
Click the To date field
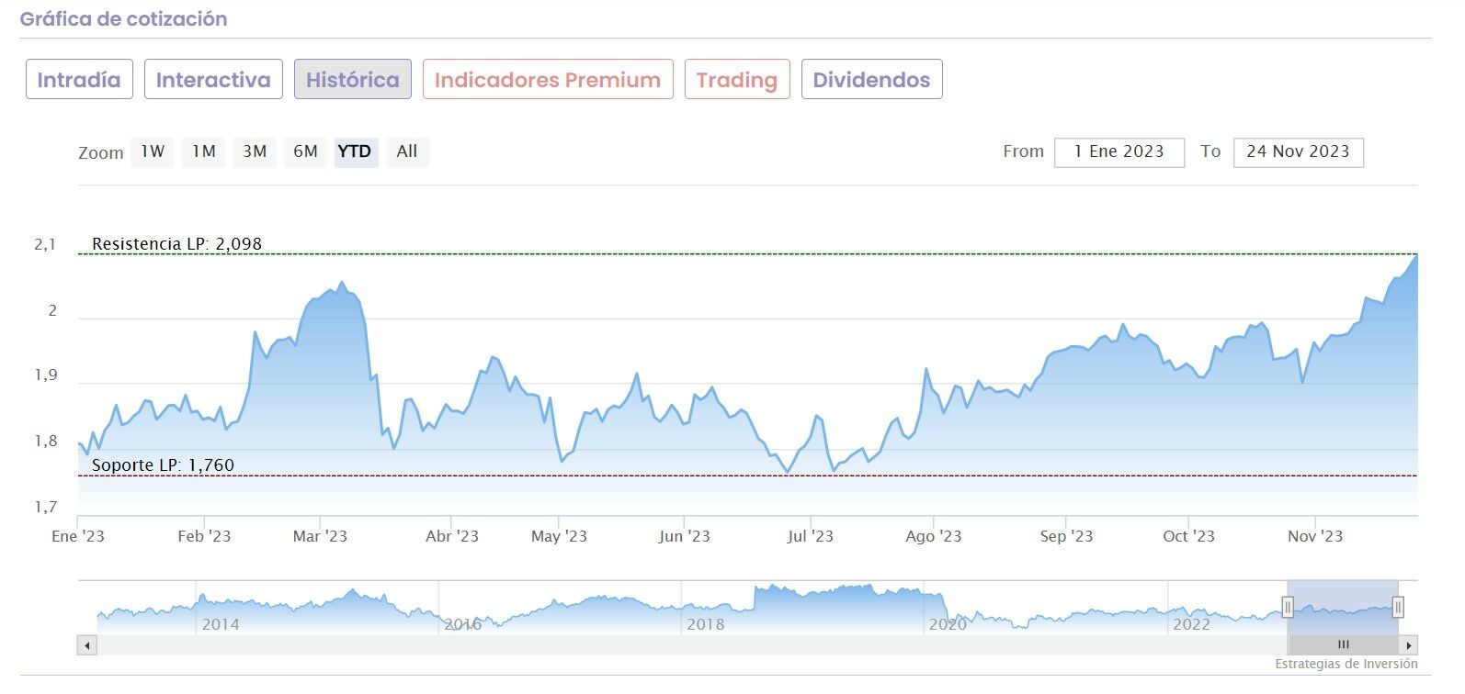pos(1298,152)
